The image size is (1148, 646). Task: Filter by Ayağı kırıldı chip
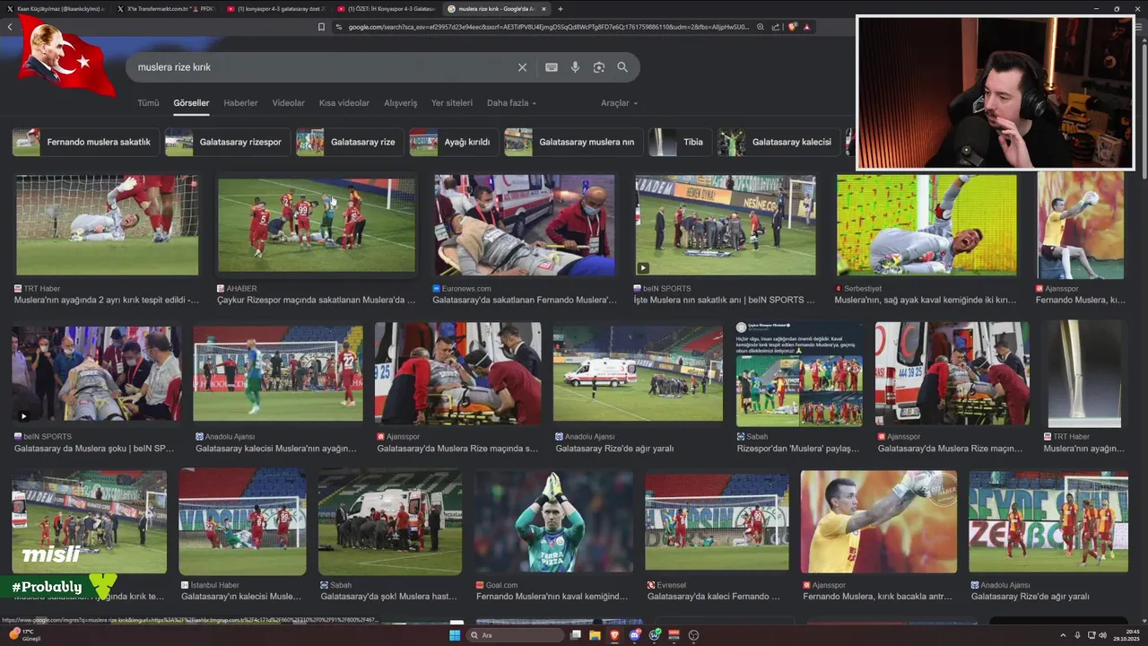point(454,142)
